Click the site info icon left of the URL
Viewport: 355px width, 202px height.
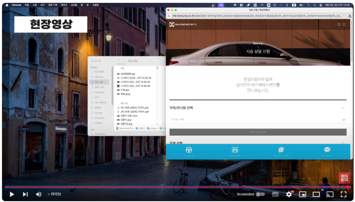pyautogui.click(x=169, y=16)
